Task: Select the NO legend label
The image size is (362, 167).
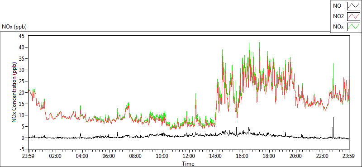Action: tap(337, 6)
